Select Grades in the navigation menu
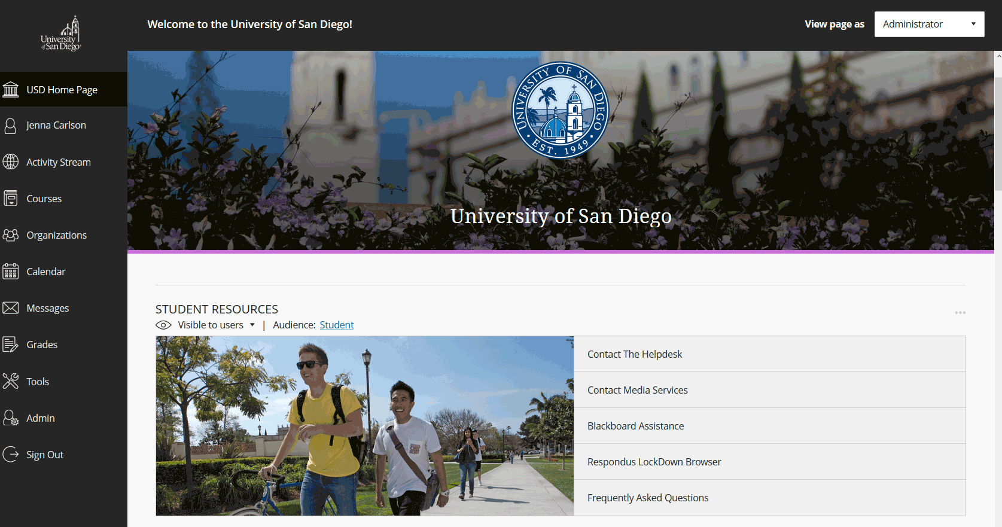The width and height of the screenshot is (1002, 527). pos(63,345)
